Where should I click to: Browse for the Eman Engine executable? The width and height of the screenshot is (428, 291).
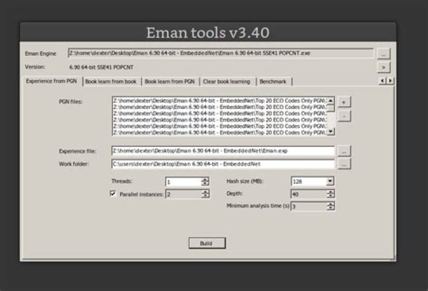tap(383, 53)
